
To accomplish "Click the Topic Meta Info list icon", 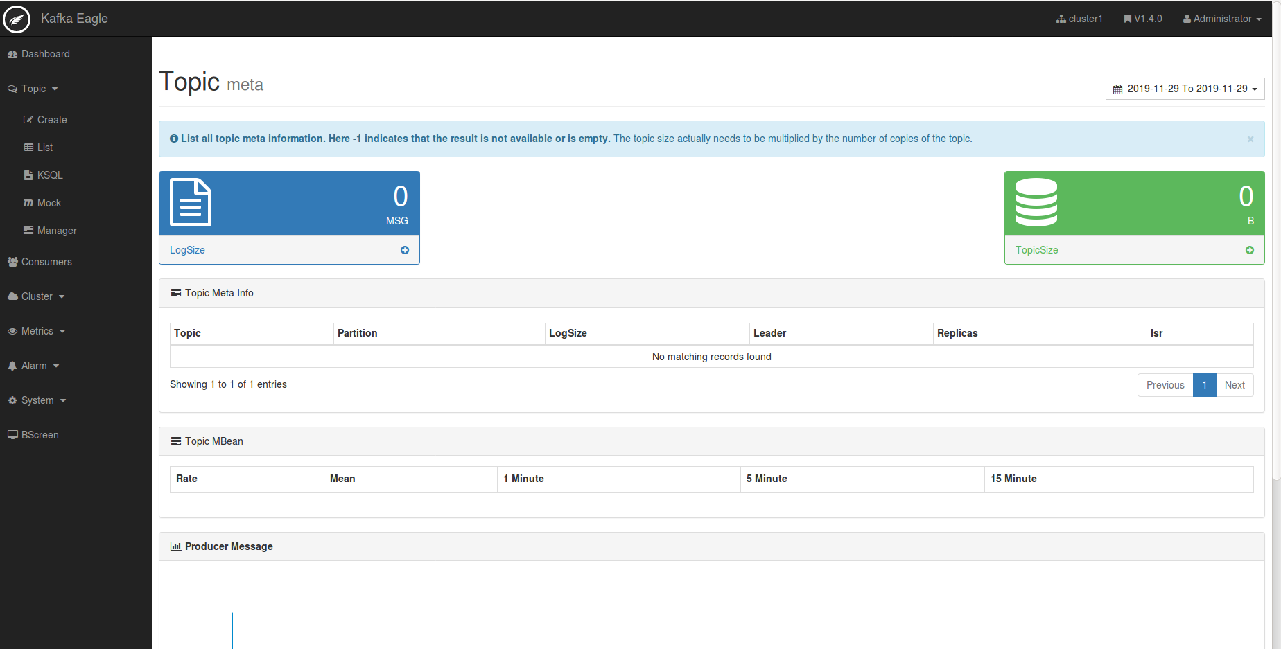I will tap(176, 293).
